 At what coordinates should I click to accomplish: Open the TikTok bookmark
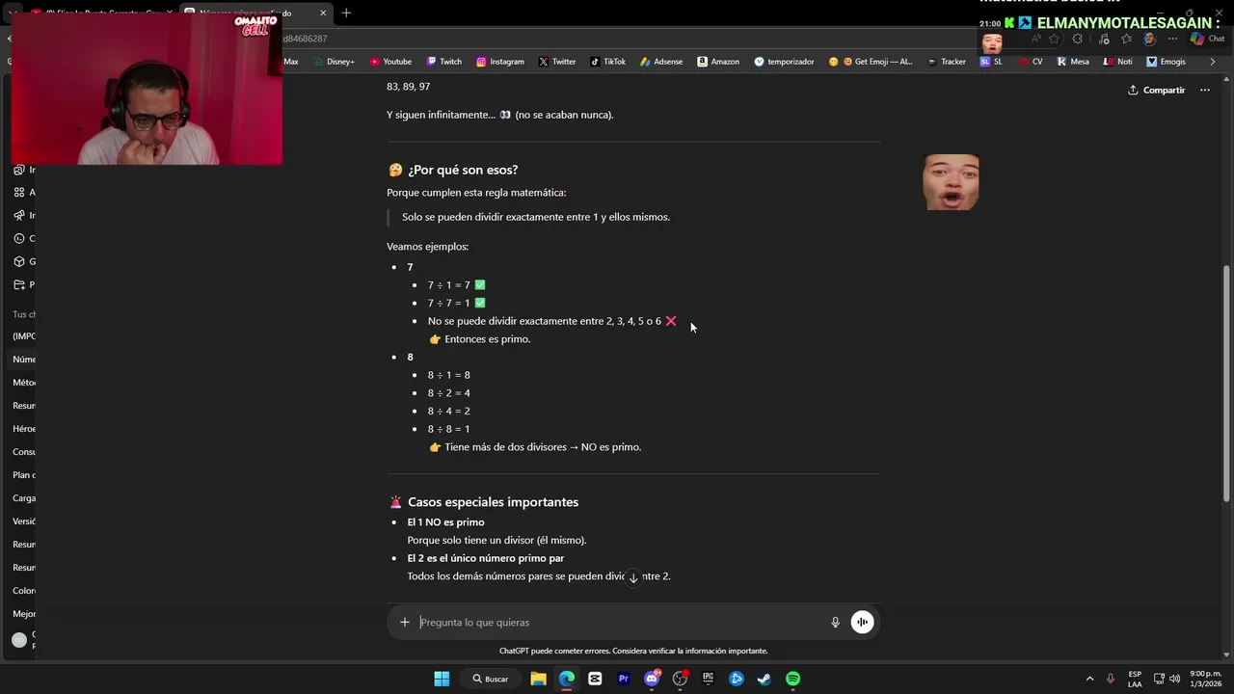point(607,62)
